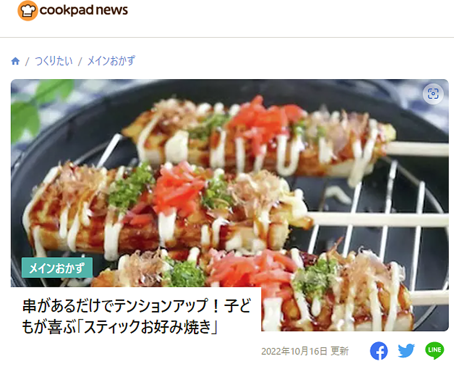Click the first slash separator in the breadcrumb

click(x=27, y=61)
